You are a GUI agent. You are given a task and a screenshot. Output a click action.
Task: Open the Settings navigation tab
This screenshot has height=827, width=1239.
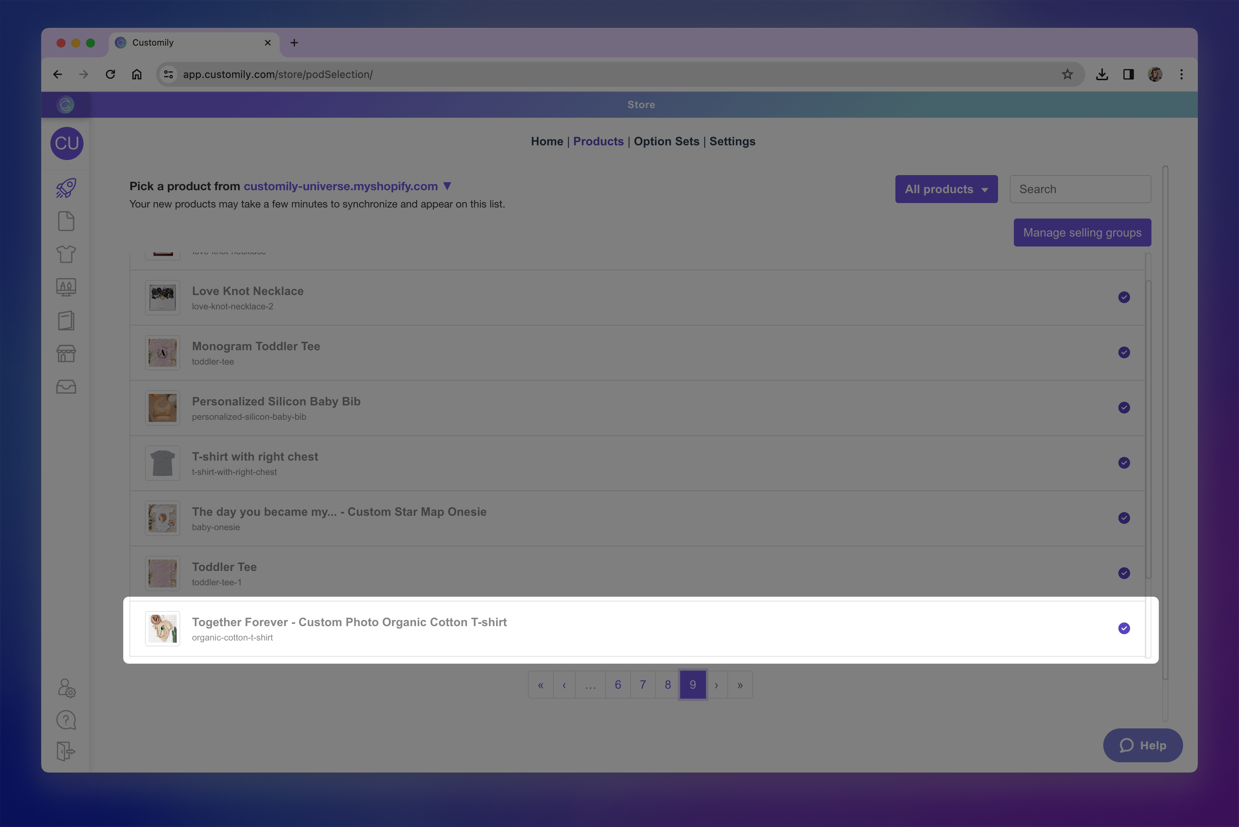(x=732, y=141)
